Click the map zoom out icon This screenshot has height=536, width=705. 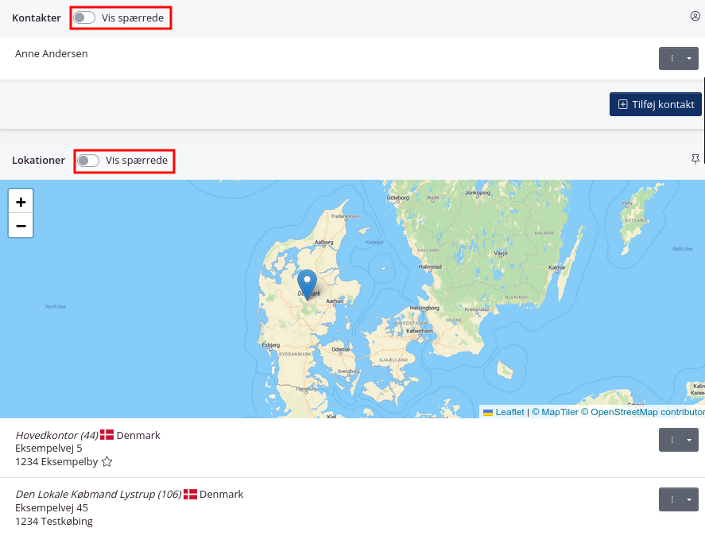20,225
